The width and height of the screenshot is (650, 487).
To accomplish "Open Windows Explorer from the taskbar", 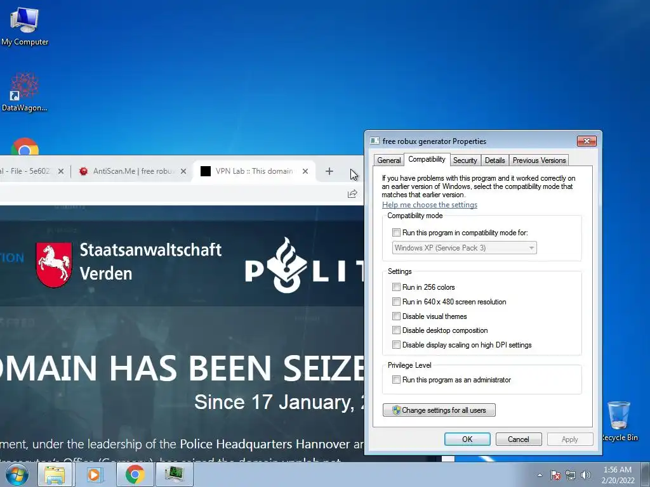I will (55, 474).
